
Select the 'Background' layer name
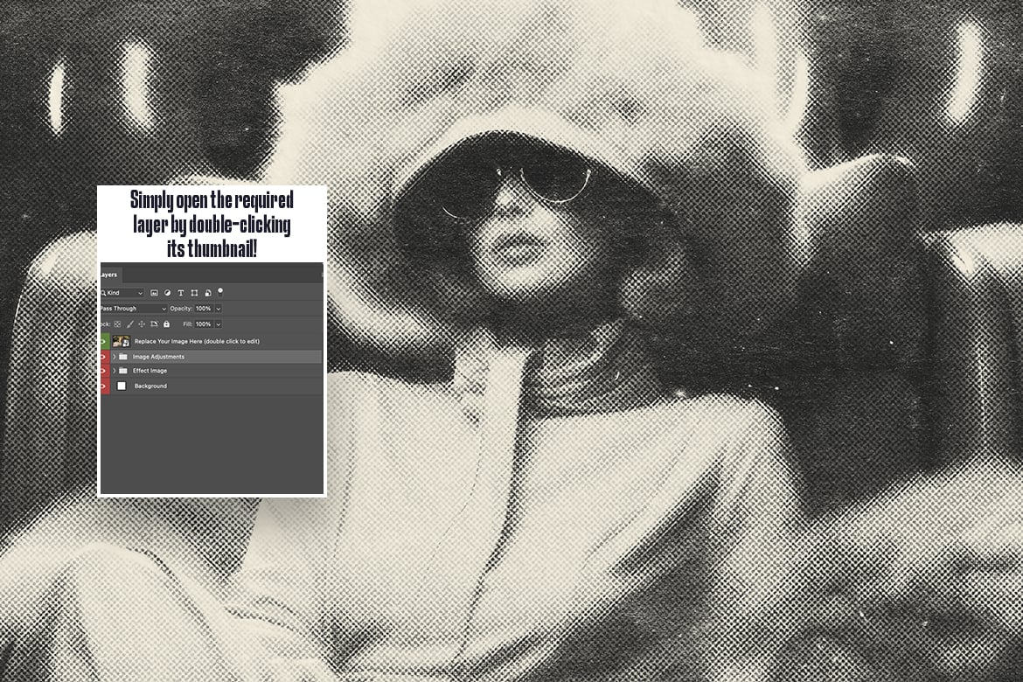coord(150,386)
